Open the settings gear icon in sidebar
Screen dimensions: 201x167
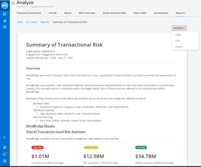(4, 147)
